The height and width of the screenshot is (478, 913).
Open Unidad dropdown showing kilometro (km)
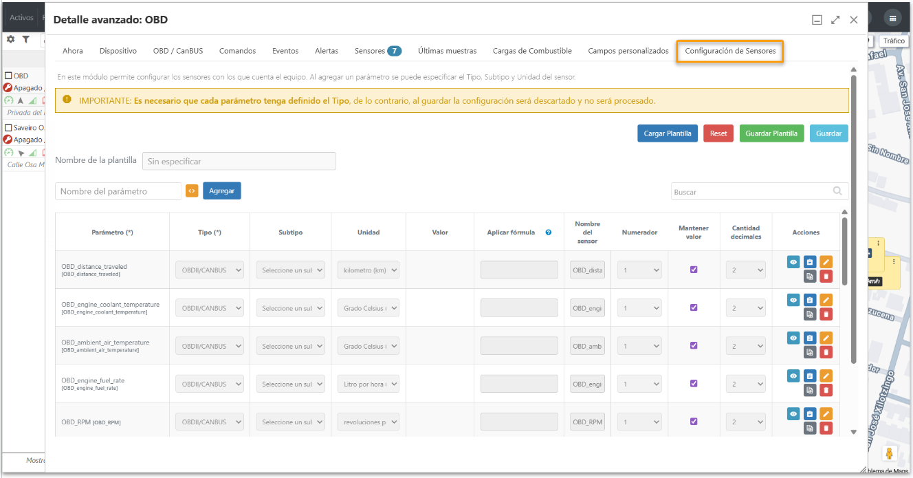point(368,270)
